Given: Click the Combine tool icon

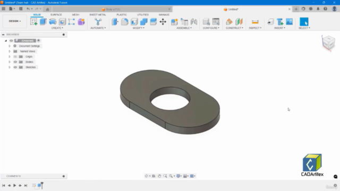Looking at the screenshot, I should pos(144,22).
